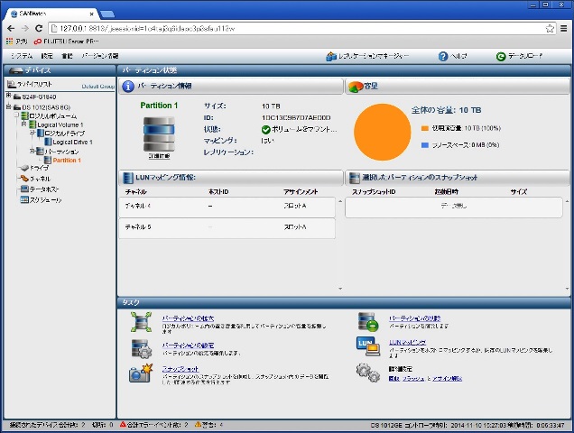Screen dimensions: 574x433
Task: Collapse the Logical Volume 1 node
Action: (23, 124)
